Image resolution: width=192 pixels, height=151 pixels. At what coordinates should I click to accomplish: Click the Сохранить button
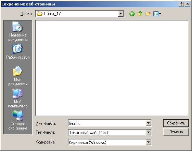[176, 123]
